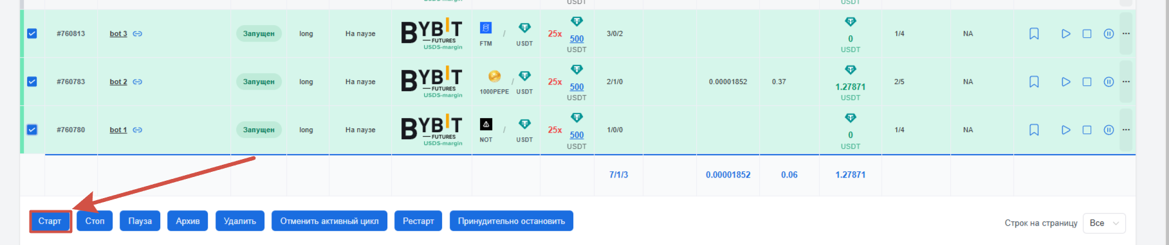Screen dimensions: 1169x245
Task: Click the stop square icon for bot 2
Action: click(1087, 81)
